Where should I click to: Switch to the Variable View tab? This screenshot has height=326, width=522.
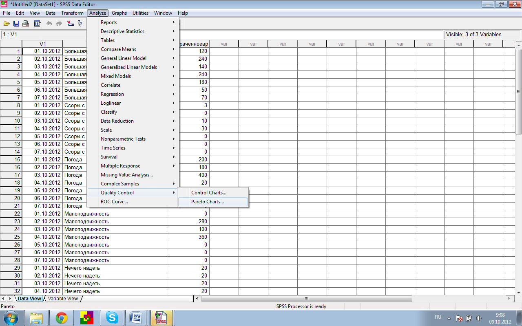pyautogui.click(x=63, y=299)
